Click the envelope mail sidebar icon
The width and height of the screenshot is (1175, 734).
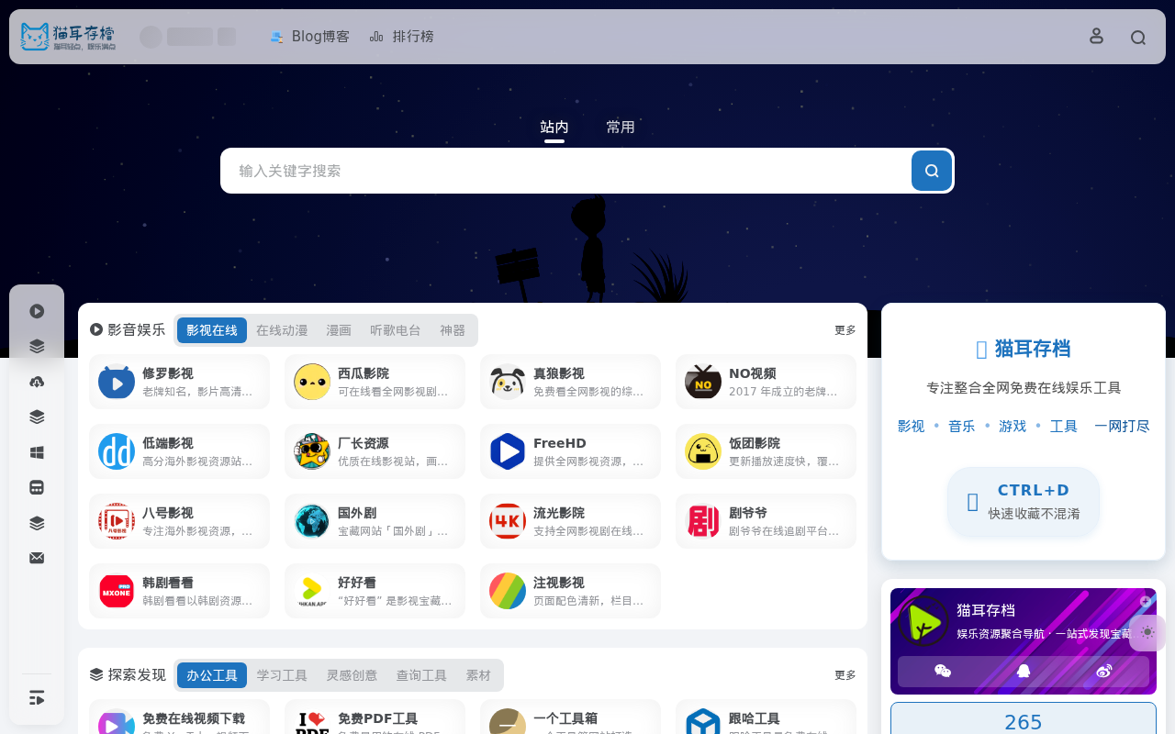coord(37,558)
